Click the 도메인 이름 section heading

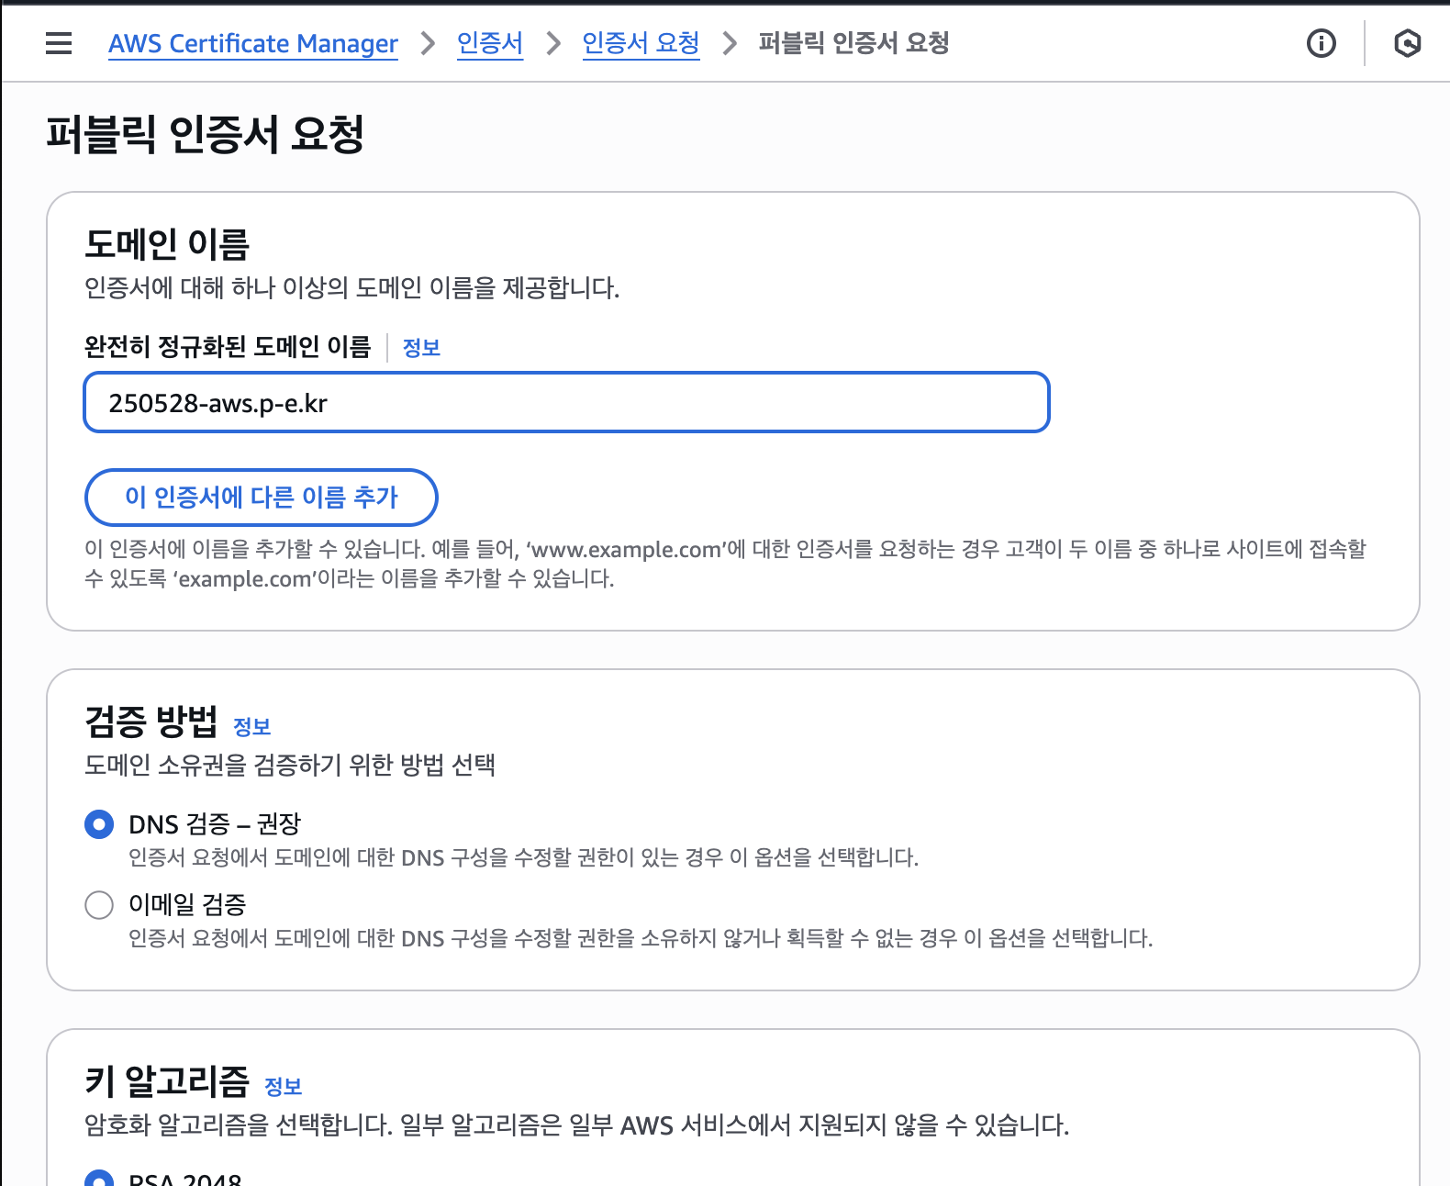click(167, 245)
